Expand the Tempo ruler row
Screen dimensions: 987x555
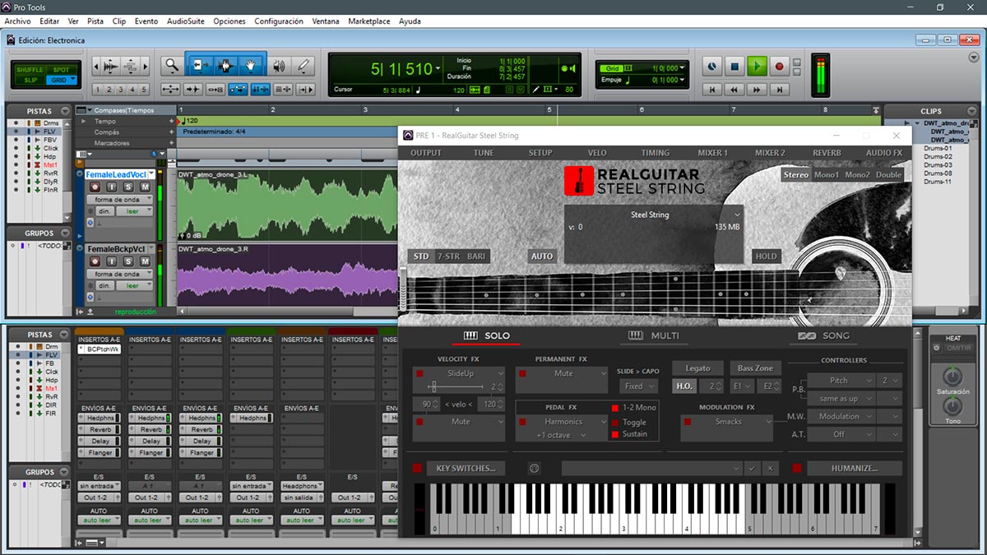click(x=82, y=121)
